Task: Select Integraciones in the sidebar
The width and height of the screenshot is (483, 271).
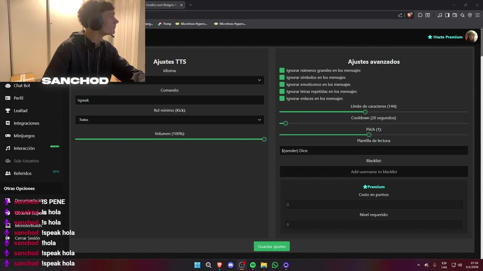Action: pos(26,123)
